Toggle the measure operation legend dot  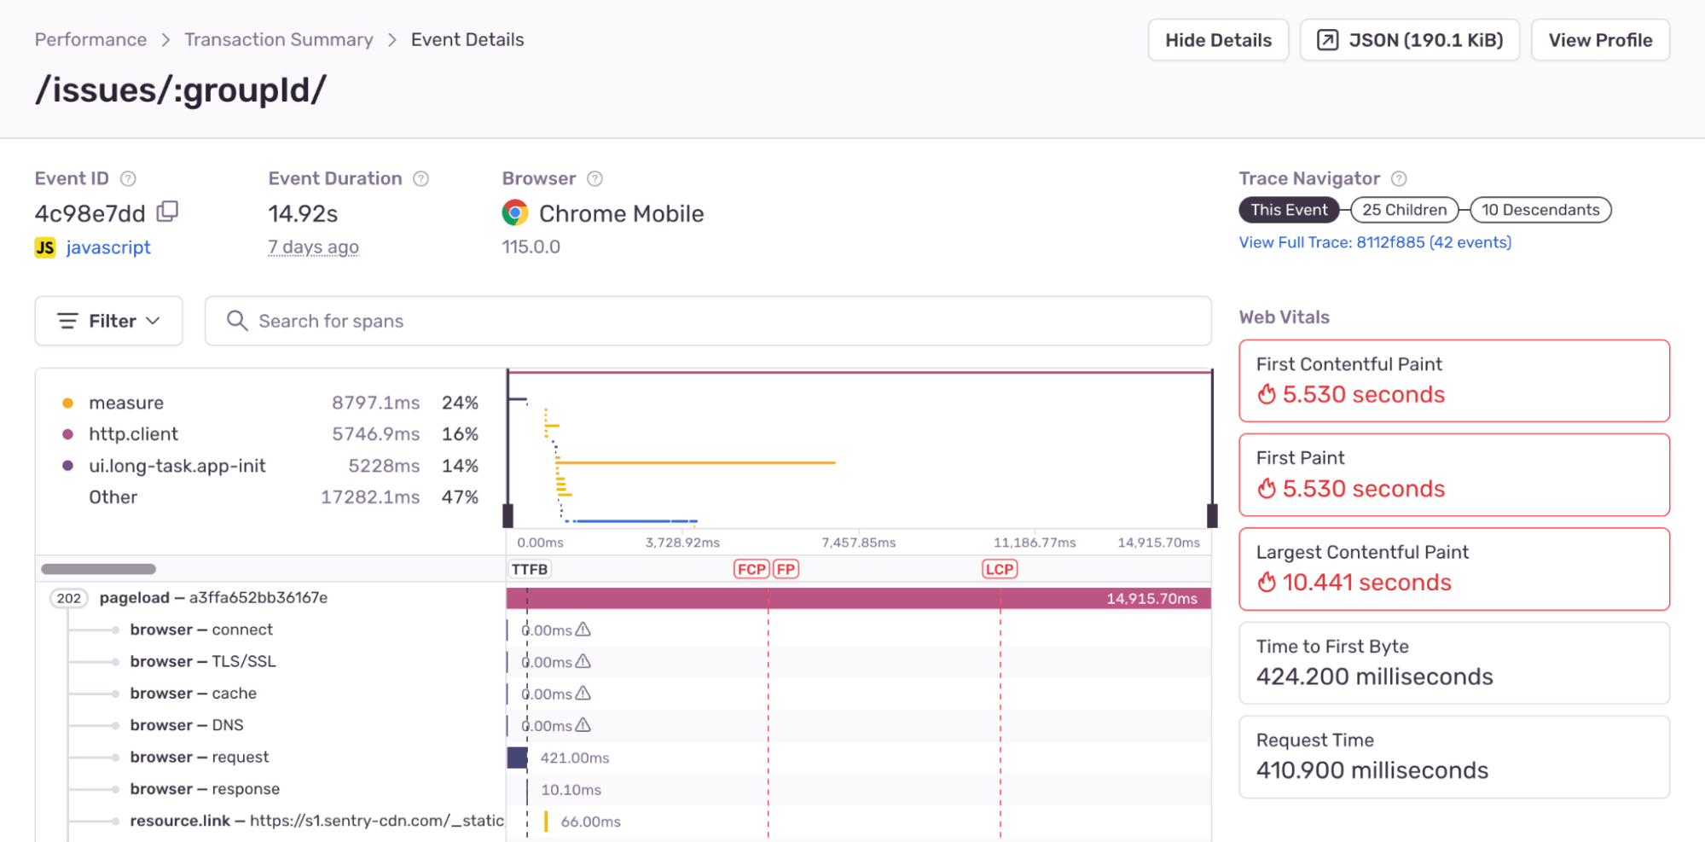pyautogui.click(x=68, y=403)
